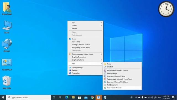Open the network status tray icon

pos(149,97)
